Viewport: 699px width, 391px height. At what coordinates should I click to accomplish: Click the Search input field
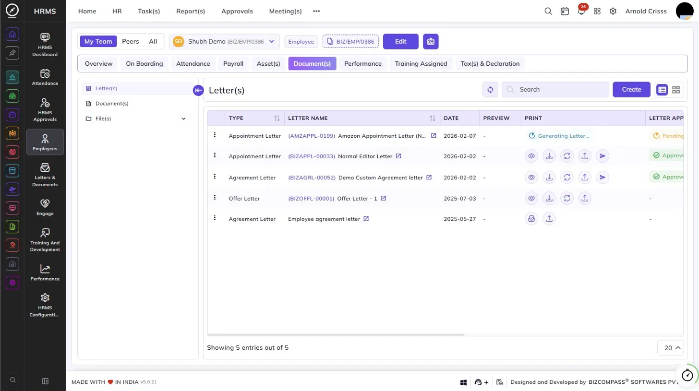tap(555, 89)
